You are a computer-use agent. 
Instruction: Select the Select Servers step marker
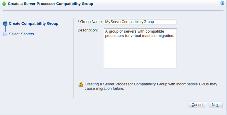5,34
